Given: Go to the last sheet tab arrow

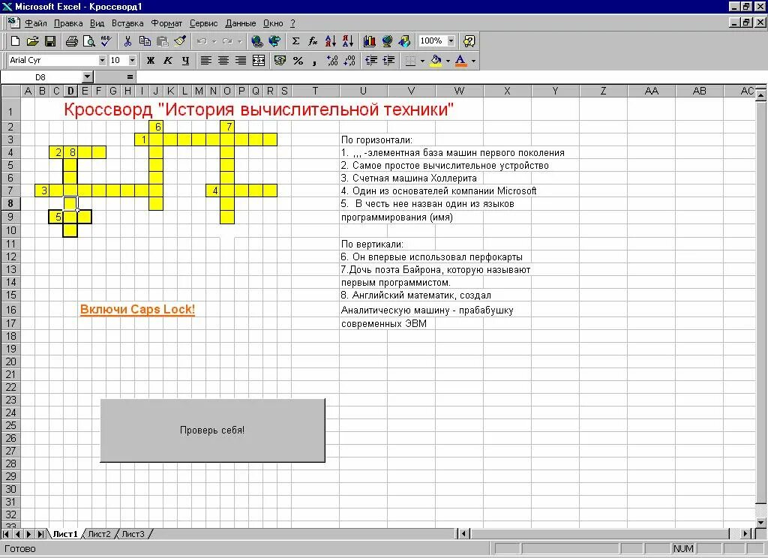Looking at the screenshot, I should [x=41, y=534].
